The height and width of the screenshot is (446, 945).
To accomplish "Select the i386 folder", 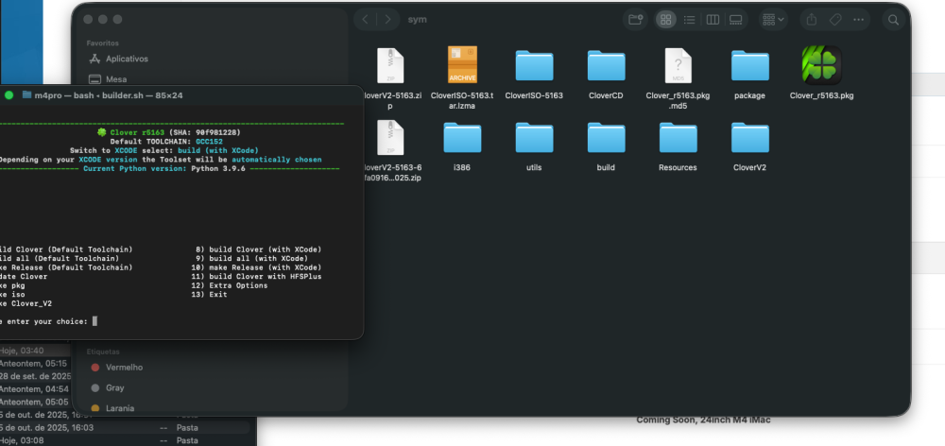I will 462,137.
